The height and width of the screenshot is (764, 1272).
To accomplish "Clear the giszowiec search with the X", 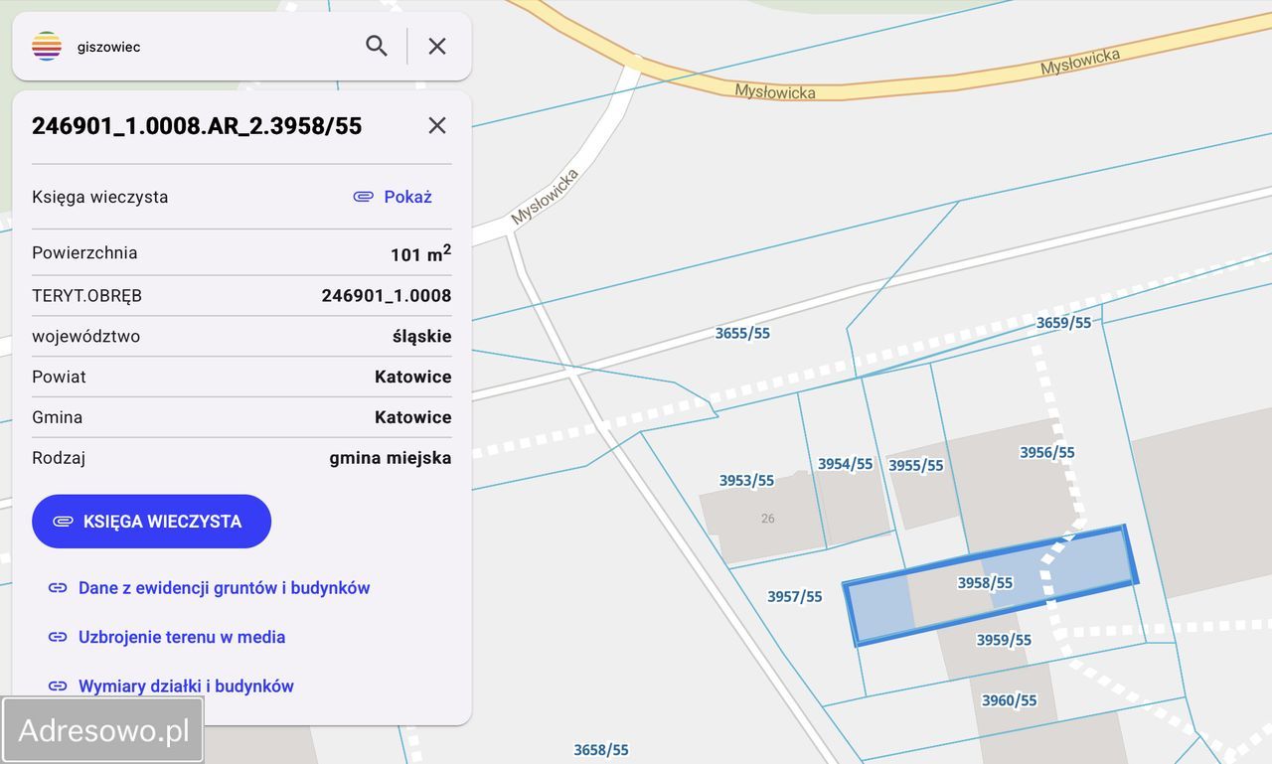I will pyautogui.click(x=436, y=46).
